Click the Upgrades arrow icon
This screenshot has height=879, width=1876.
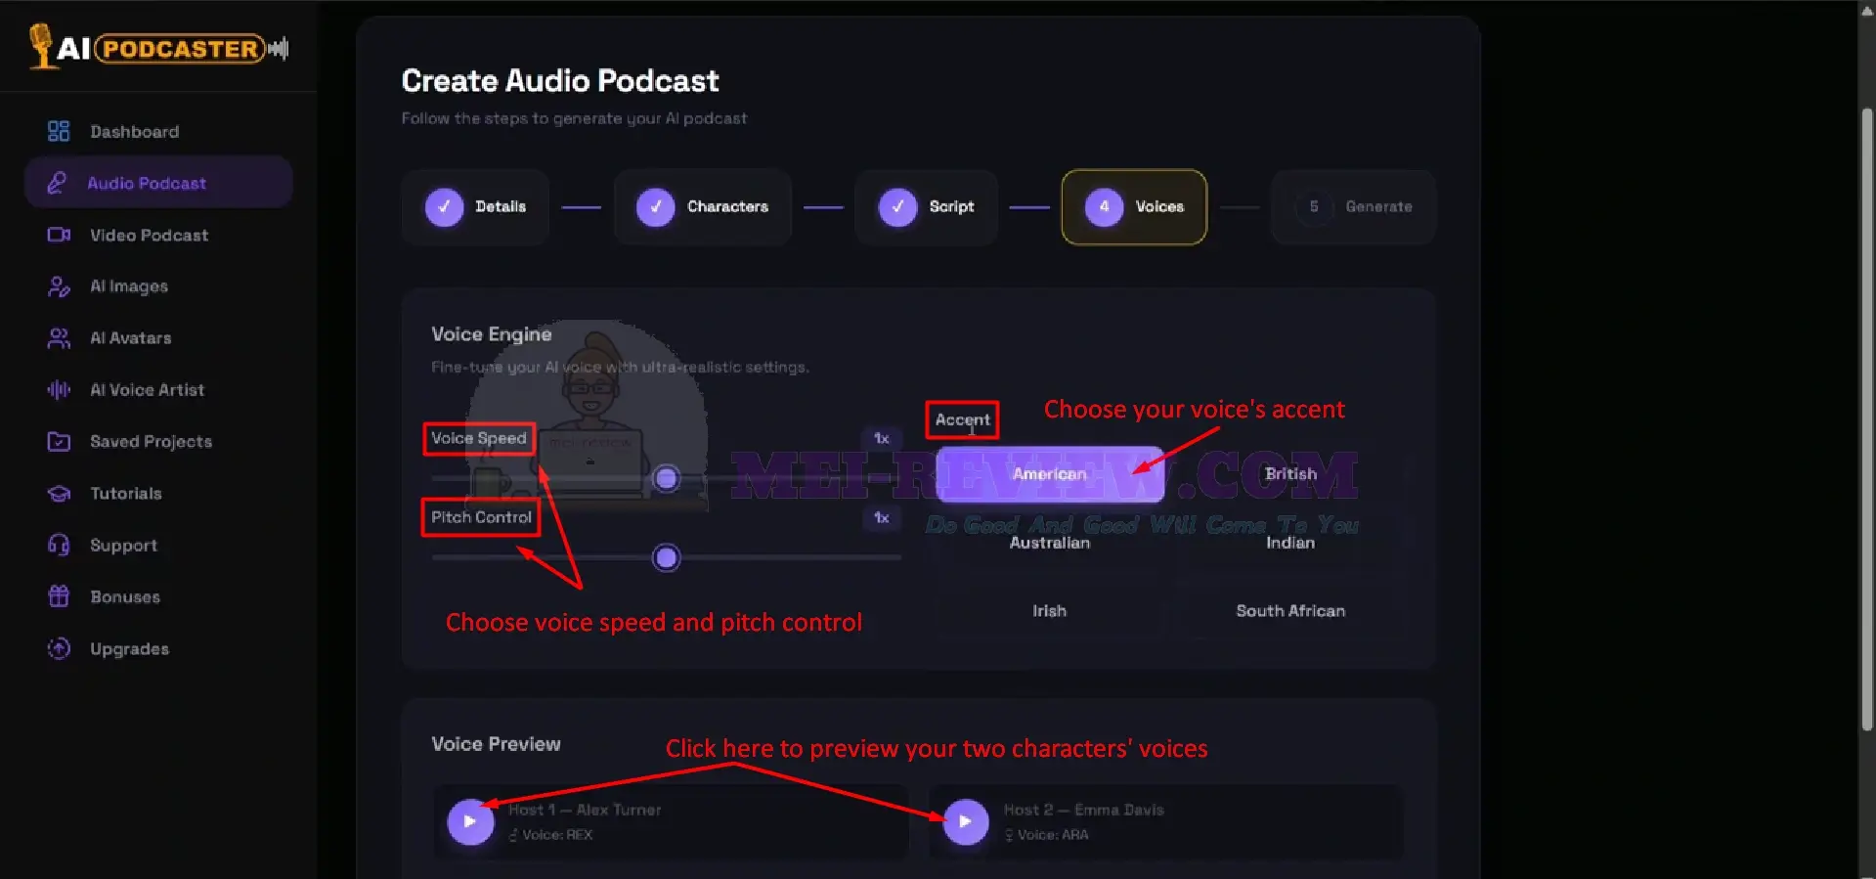59,648
